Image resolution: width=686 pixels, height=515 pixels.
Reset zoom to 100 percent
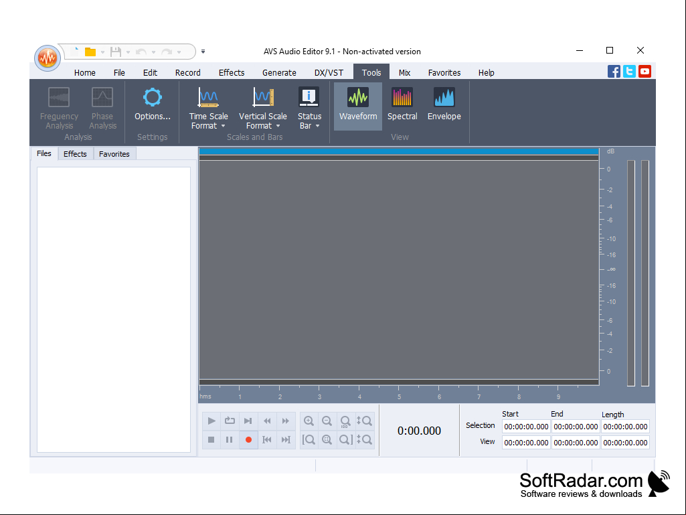pos(345,421)
